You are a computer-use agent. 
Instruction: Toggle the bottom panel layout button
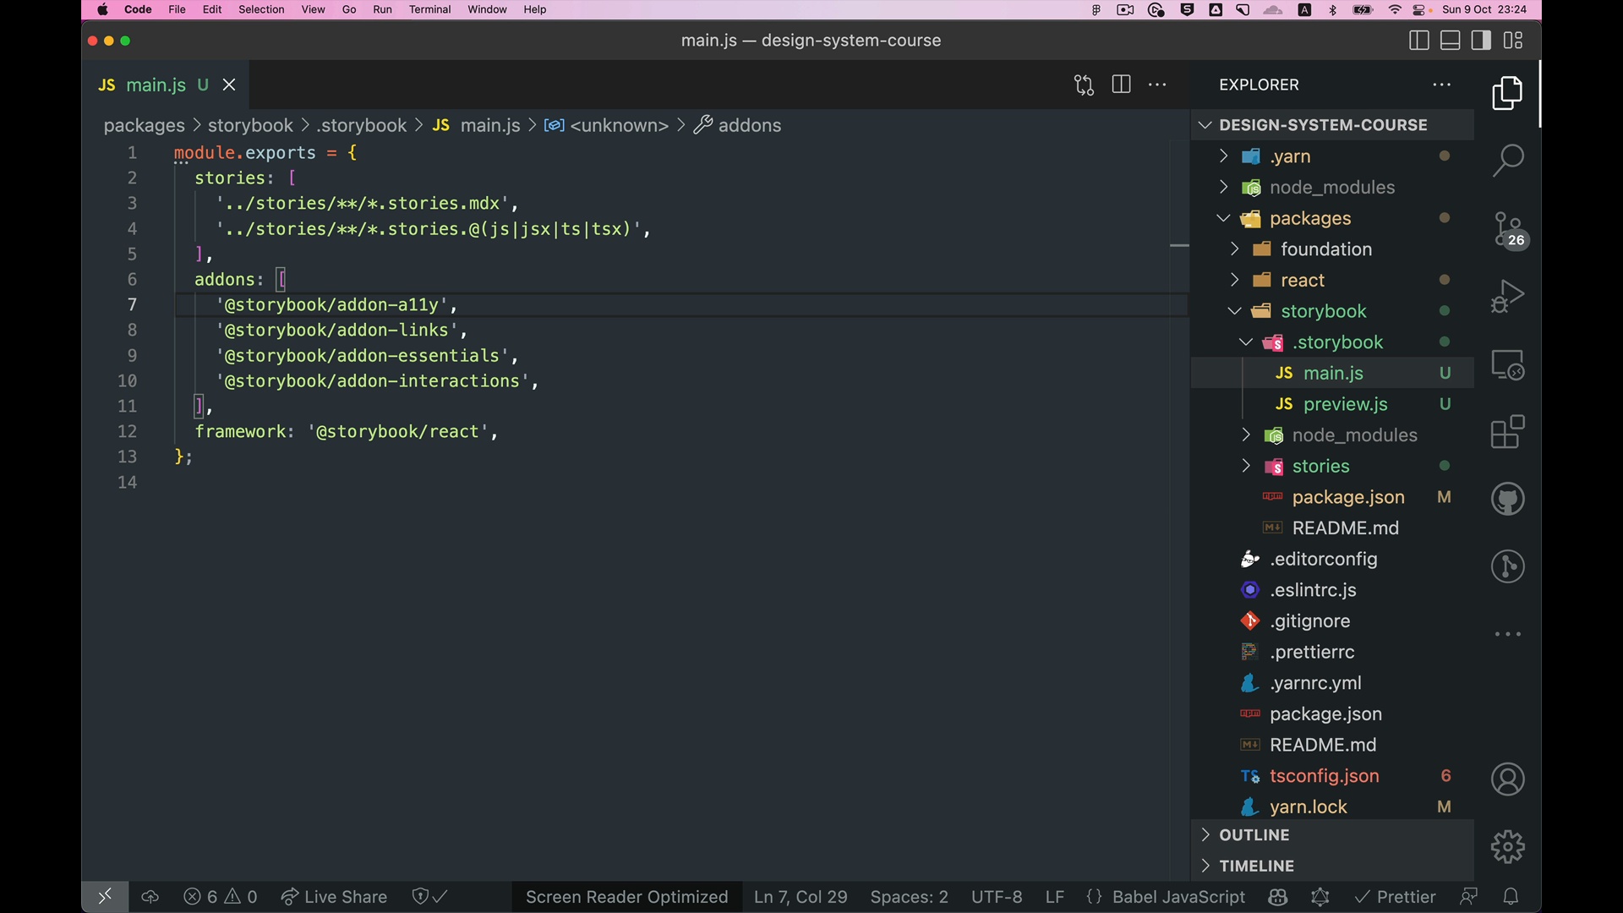[x=1451, y=41]
